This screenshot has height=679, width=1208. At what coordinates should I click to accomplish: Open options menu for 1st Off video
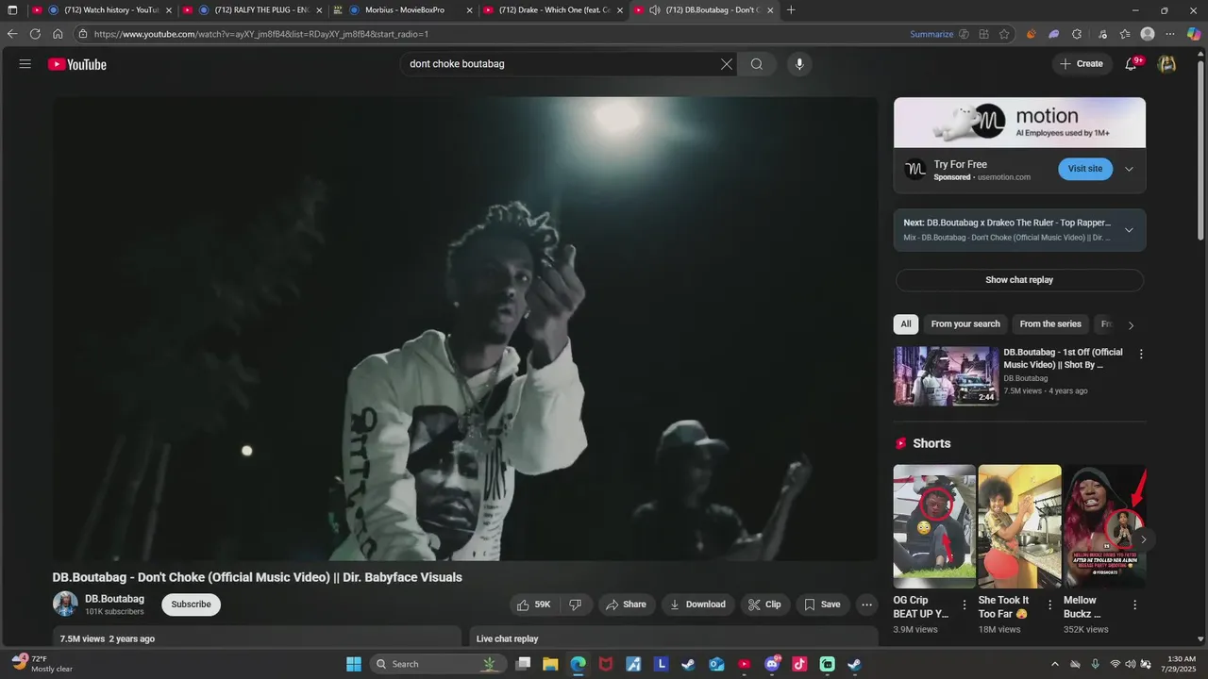coord(1141,355)
